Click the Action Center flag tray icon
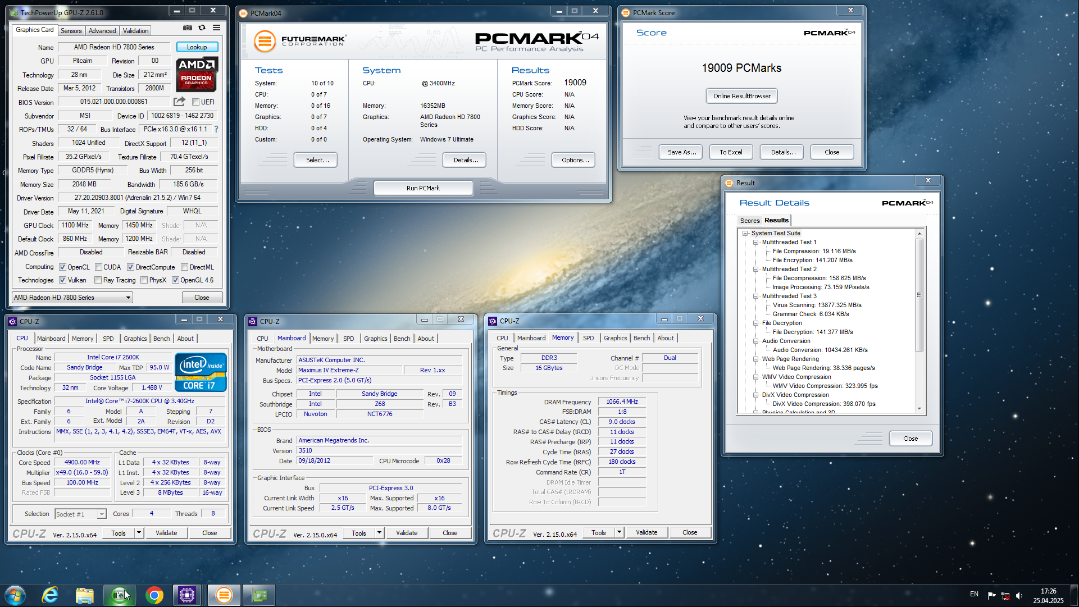 point(991,595)
